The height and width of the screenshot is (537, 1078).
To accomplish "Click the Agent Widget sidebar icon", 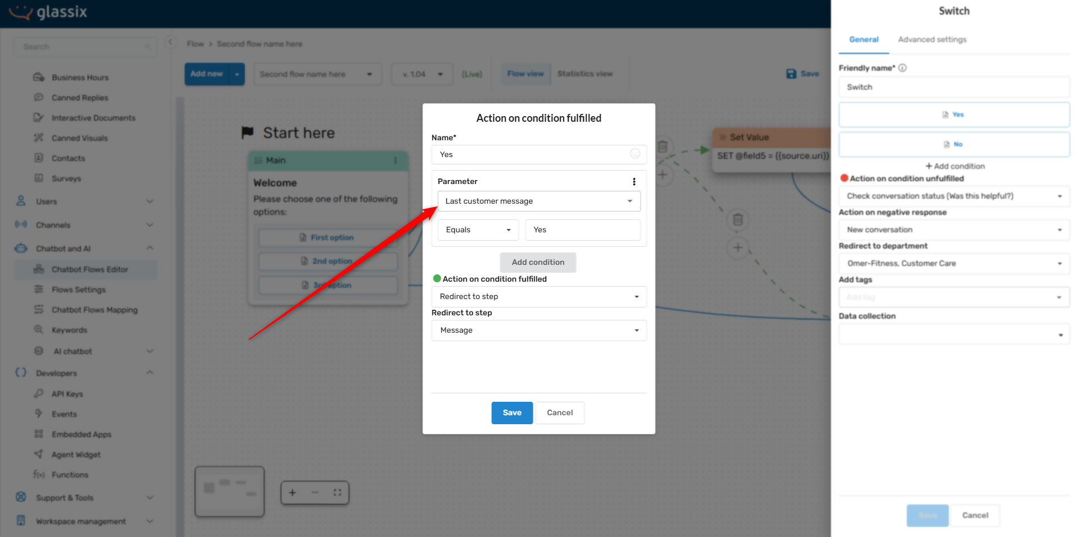I will pyautogui.click(x=39, y=454).
